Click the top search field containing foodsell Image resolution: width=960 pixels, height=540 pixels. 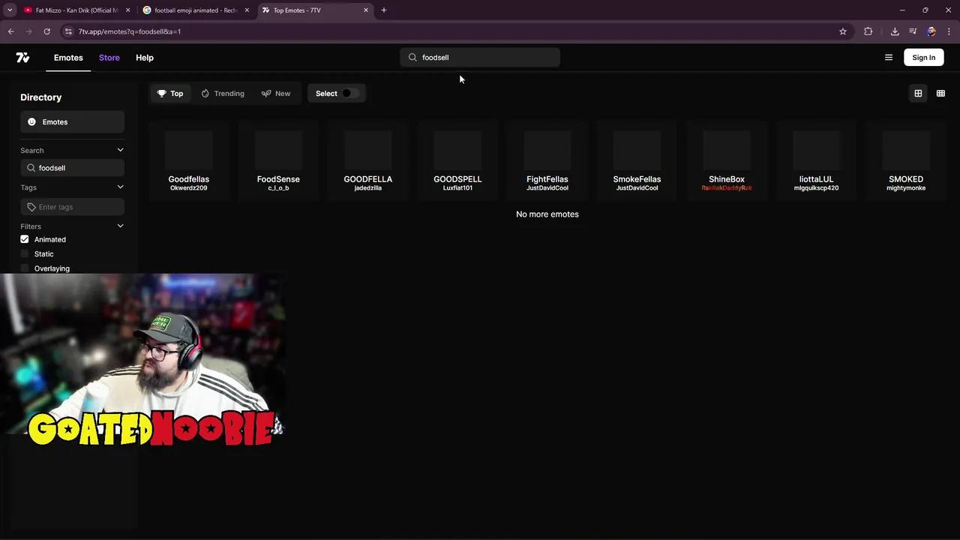[480, 58]
